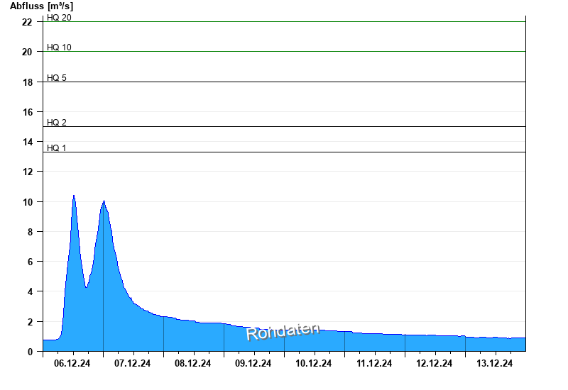Image resolution: width=568 pixels, height=390 pixels.
Task: Click the trough between the two peaks
Action: [x=86, y=287]
